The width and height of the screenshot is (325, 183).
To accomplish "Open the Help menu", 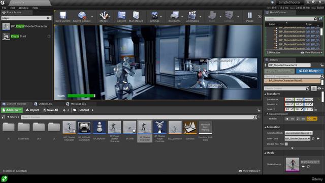I will click(35, 8).
